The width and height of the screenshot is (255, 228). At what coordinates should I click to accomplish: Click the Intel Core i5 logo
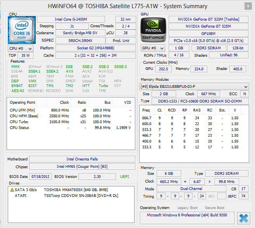coord(22,30)
